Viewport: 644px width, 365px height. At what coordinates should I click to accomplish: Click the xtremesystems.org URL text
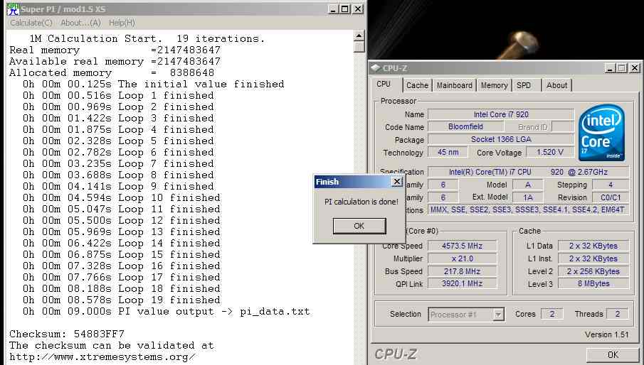[102, 356]
